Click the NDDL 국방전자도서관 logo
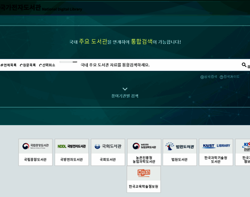250x197 pixels. [x=72, y=146]
